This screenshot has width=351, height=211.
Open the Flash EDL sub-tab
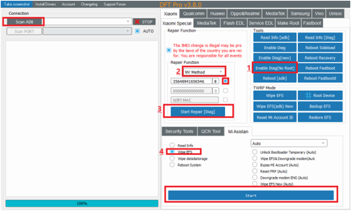[x=234, y=23]
